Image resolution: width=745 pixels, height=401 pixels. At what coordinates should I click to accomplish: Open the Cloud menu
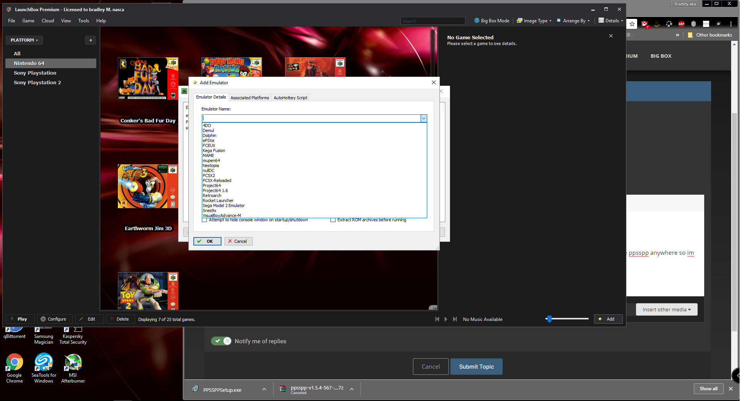tap(48, 21)
